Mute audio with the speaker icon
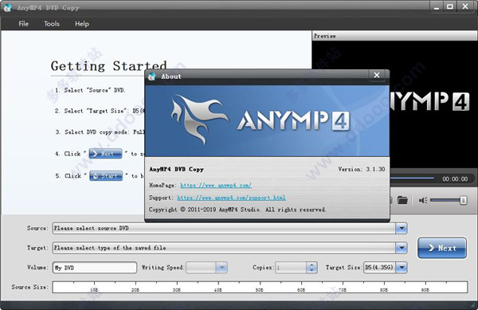478x310 pixels. coord(423,200)
